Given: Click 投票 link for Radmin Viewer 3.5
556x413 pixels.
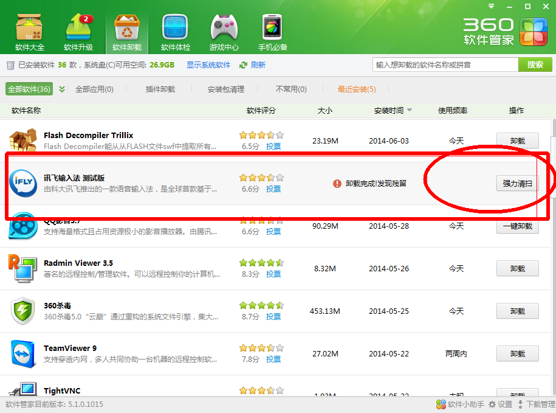Looking at the screenshot, I should point(273,274).
